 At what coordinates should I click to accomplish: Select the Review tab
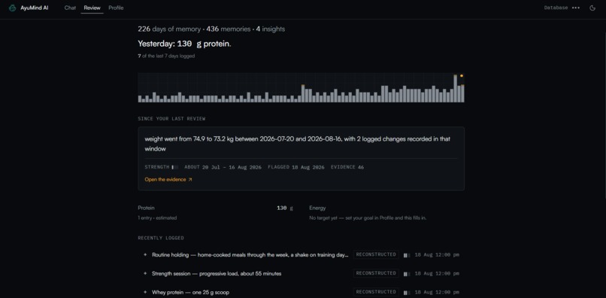pos(92,8)
